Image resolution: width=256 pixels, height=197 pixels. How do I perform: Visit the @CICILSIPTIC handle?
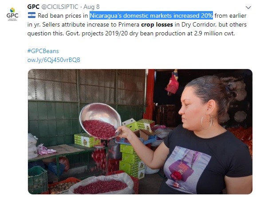tap(60, 7)
